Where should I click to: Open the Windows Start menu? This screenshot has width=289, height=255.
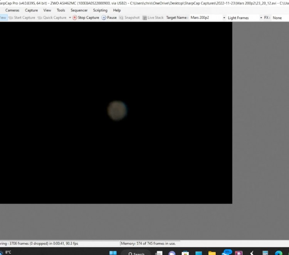pyautogui.click(x=113, y=253)
